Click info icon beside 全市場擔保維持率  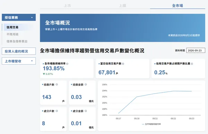pyautogui.click(x=67, y=64)
